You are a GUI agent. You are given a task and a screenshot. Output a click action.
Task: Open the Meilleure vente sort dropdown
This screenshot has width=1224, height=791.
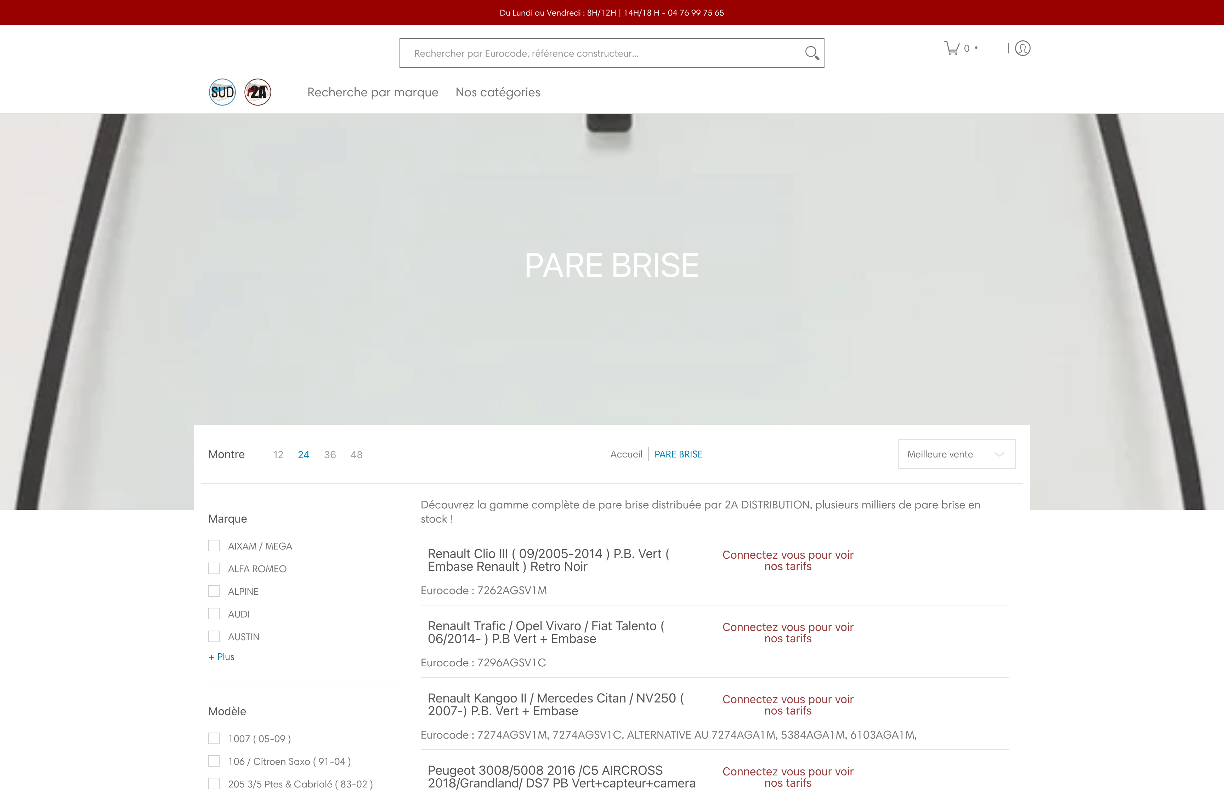[x=956, y=454]
